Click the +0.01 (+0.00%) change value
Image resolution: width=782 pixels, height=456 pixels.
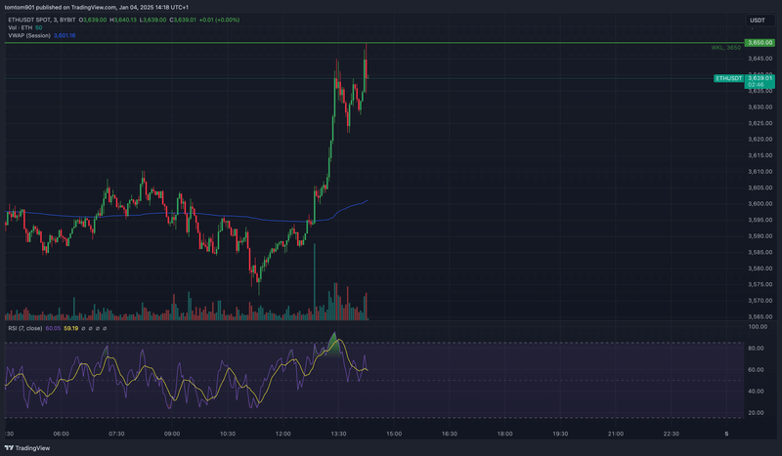point(219,20)
